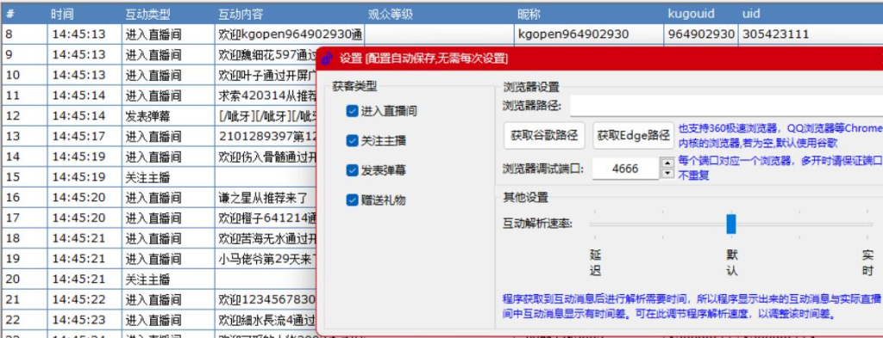
Task: Click the 观众等级 column header
Action: click(440, 14)
